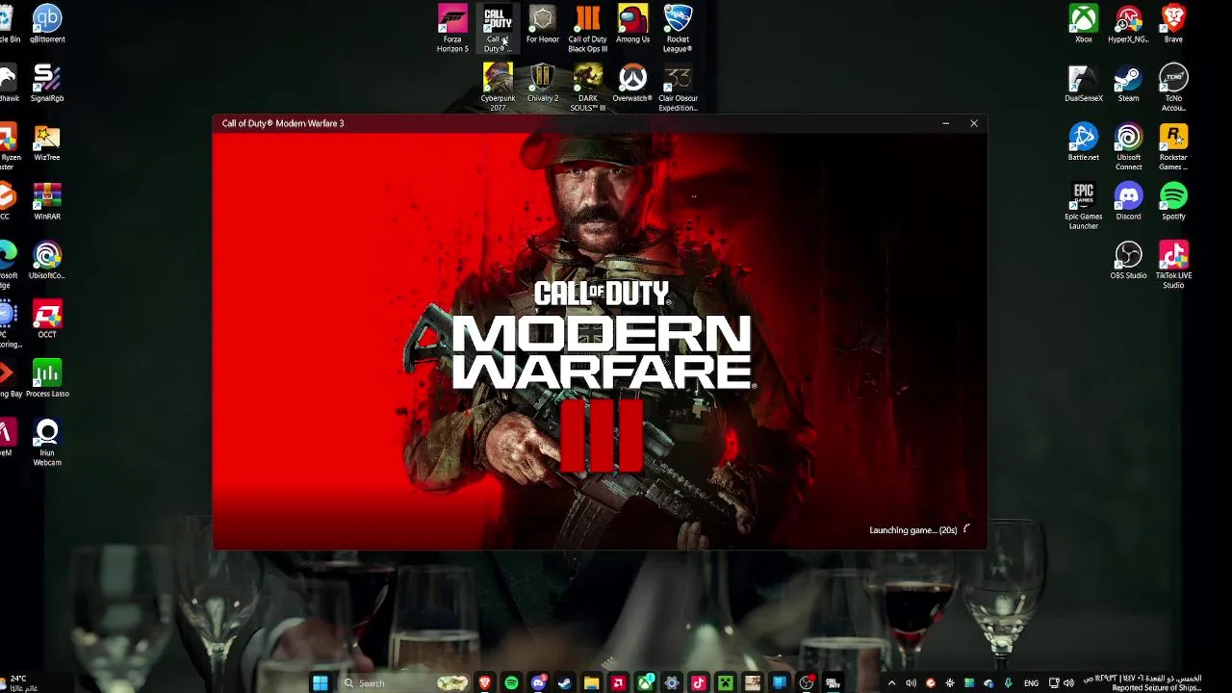Open Settings gear in the taskbar
The image size is (1232, 693).
point(672,682)
